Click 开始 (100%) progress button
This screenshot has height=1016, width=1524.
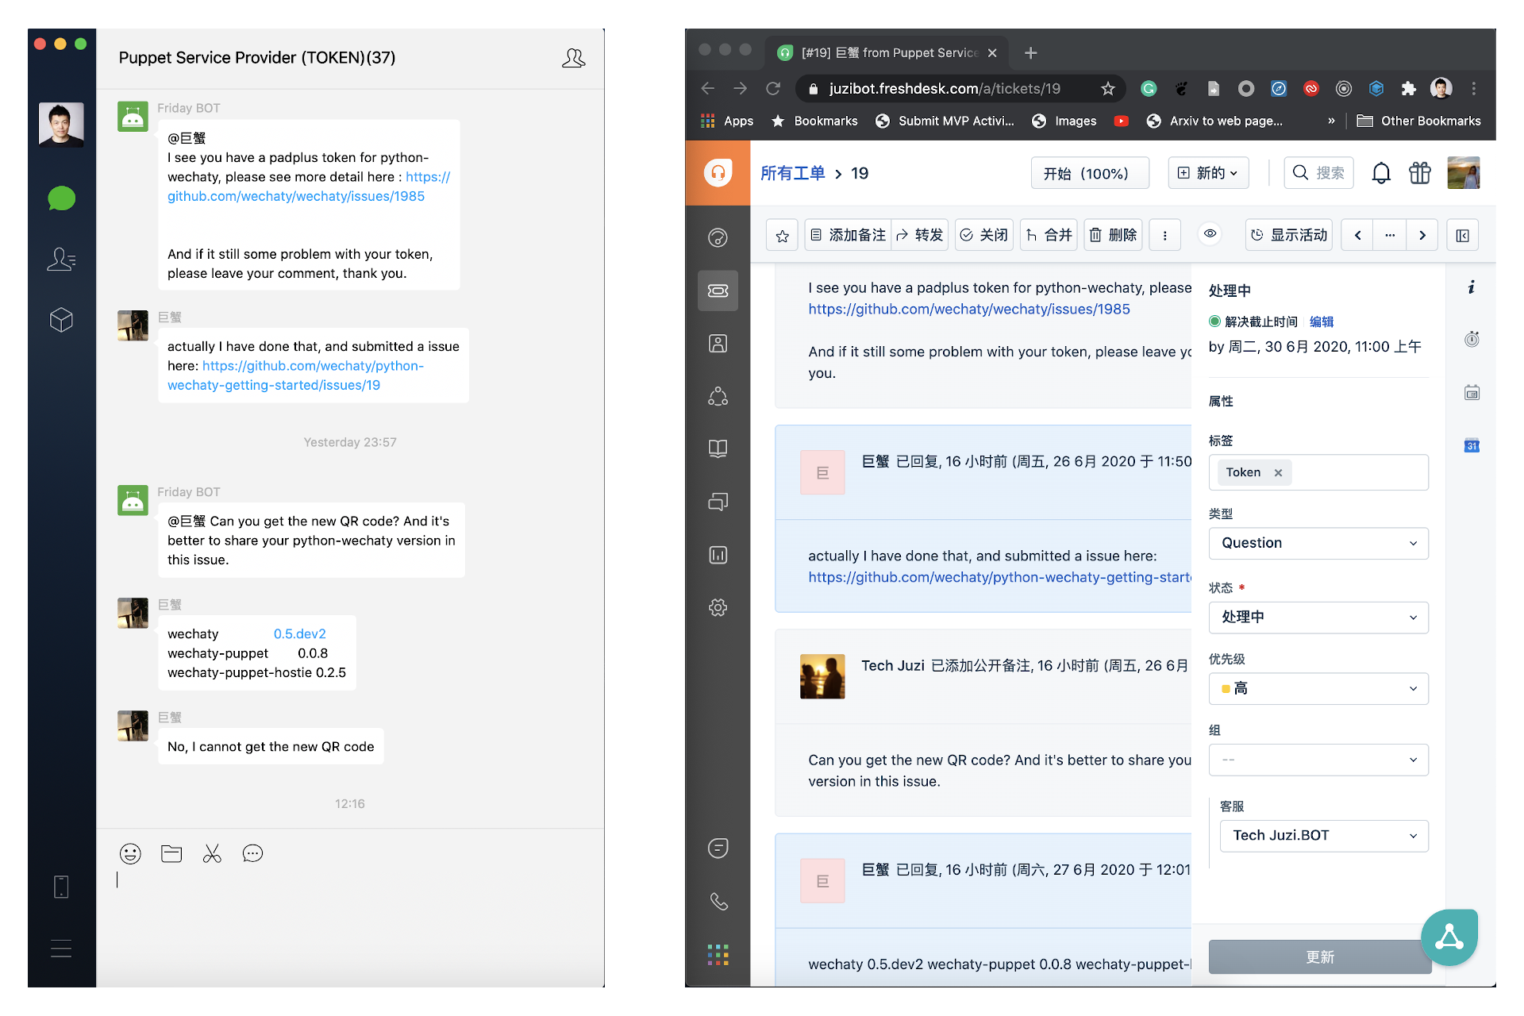point(1089,173)
